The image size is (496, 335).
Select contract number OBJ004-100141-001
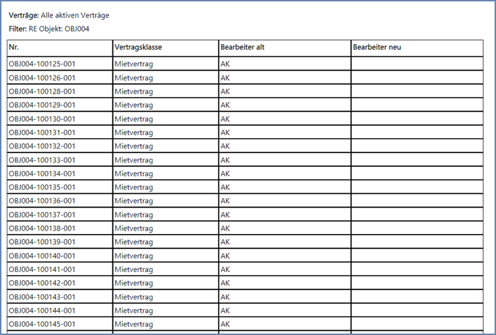point(42,269)
